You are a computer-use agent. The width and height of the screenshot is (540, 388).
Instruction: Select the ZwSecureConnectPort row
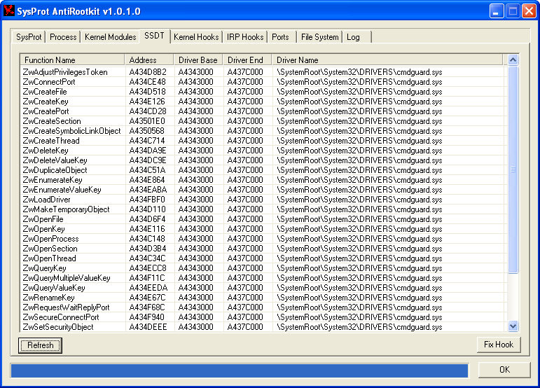tap(262, 317)
